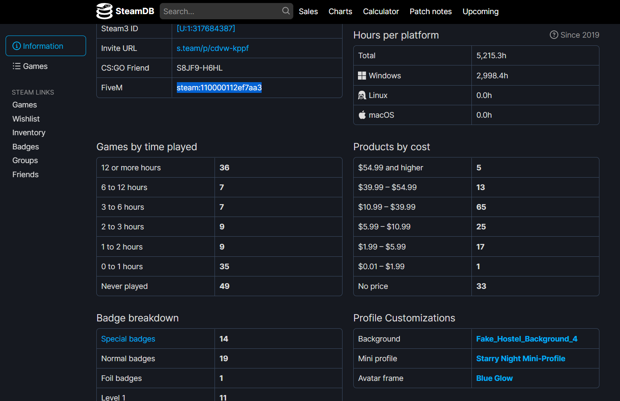This screenshot has height=401, width=620.
Task: Click the CS:GO Friend code S8JF9-H6HL
Action: point(200,68)
